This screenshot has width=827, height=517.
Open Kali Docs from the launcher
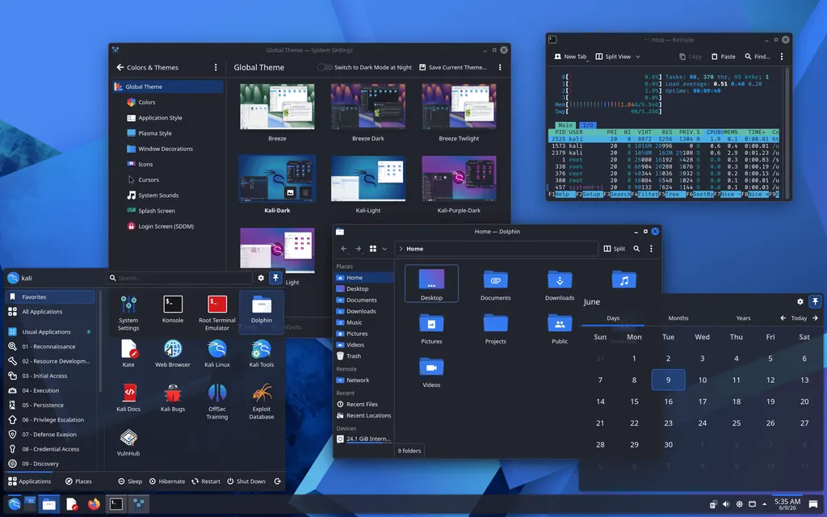[128, 397]
